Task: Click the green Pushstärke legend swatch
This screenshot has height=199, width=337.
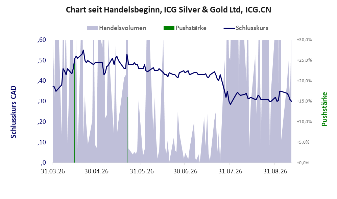Action: tap(169, 28)
